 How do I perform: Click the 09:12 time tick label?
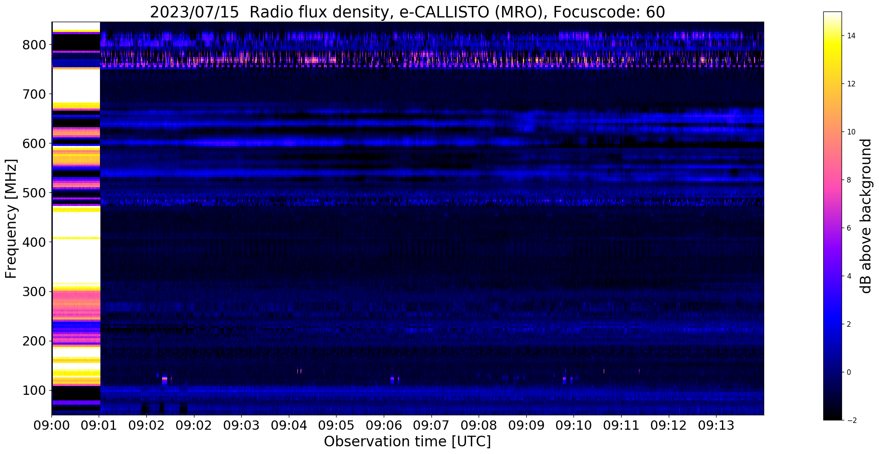pyautogui.click(x=669, y=425)
